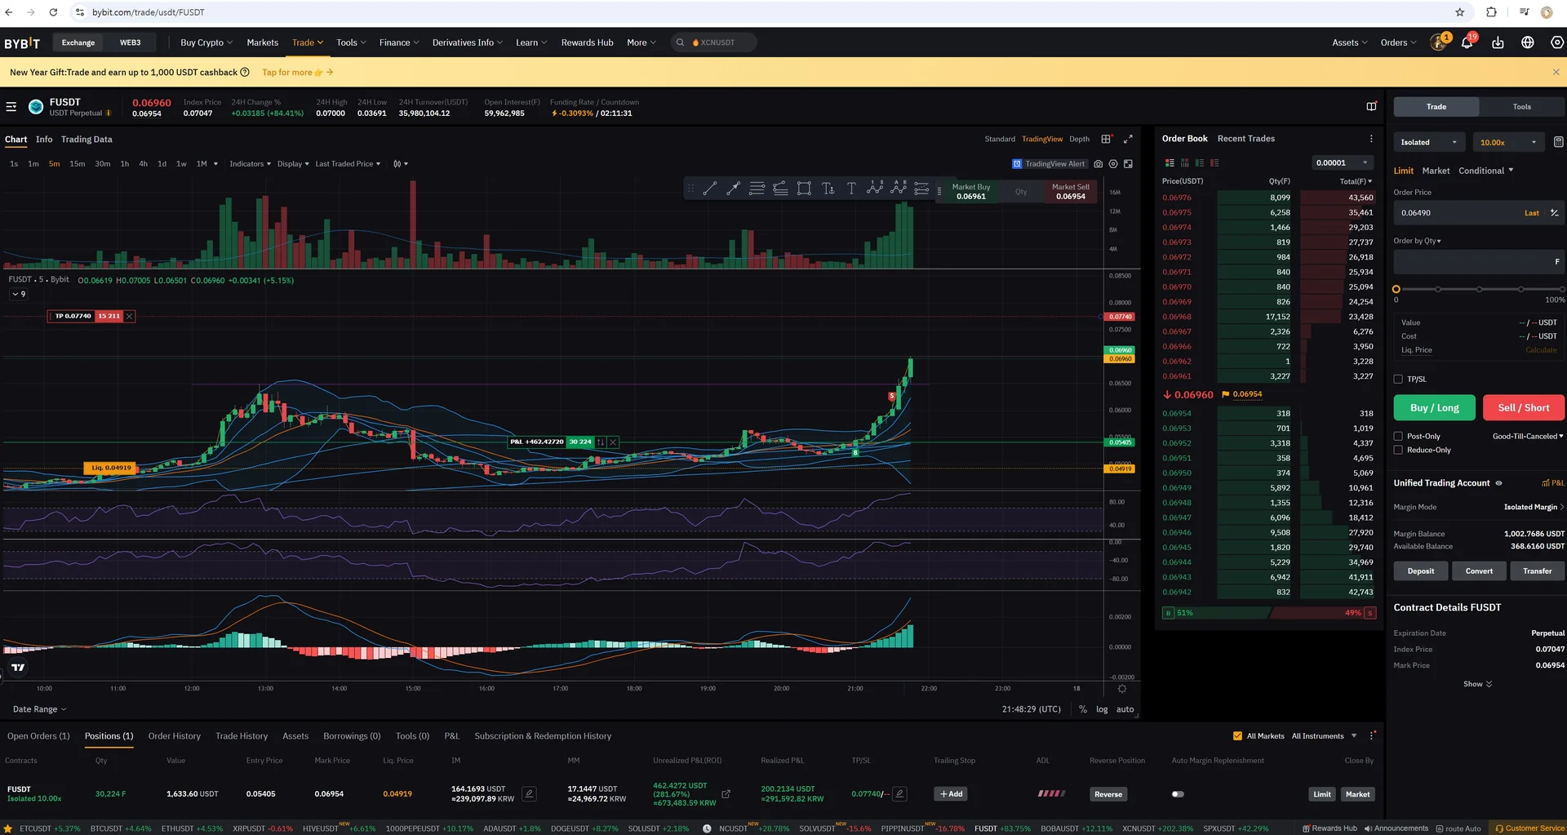
Task: Take a chart snapshot with camera icon
Action: 1099,164
